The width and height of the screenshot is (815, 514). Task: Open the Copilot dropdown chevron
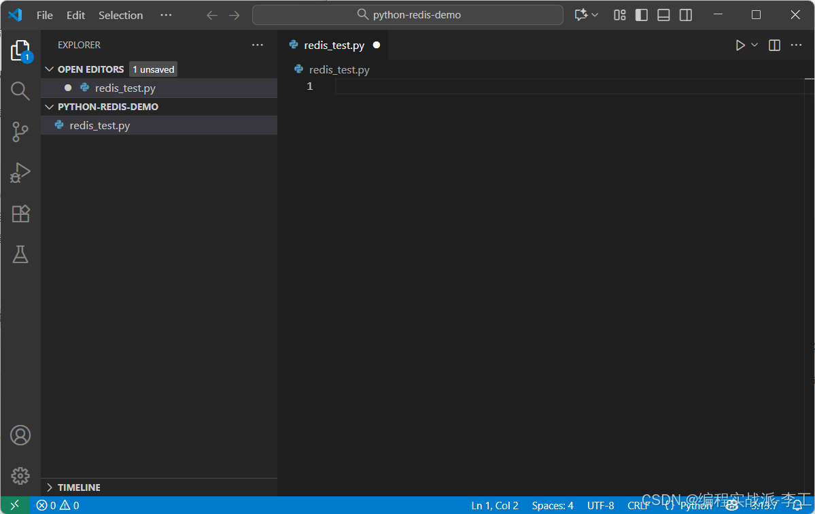tap(595, 15)
